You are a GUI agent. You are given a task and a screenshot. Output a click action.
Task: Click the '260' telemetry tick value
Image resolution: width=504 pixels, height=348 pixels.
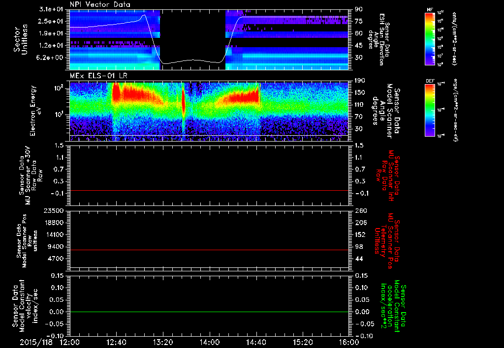pyautogui.click(x=360, y=211)
